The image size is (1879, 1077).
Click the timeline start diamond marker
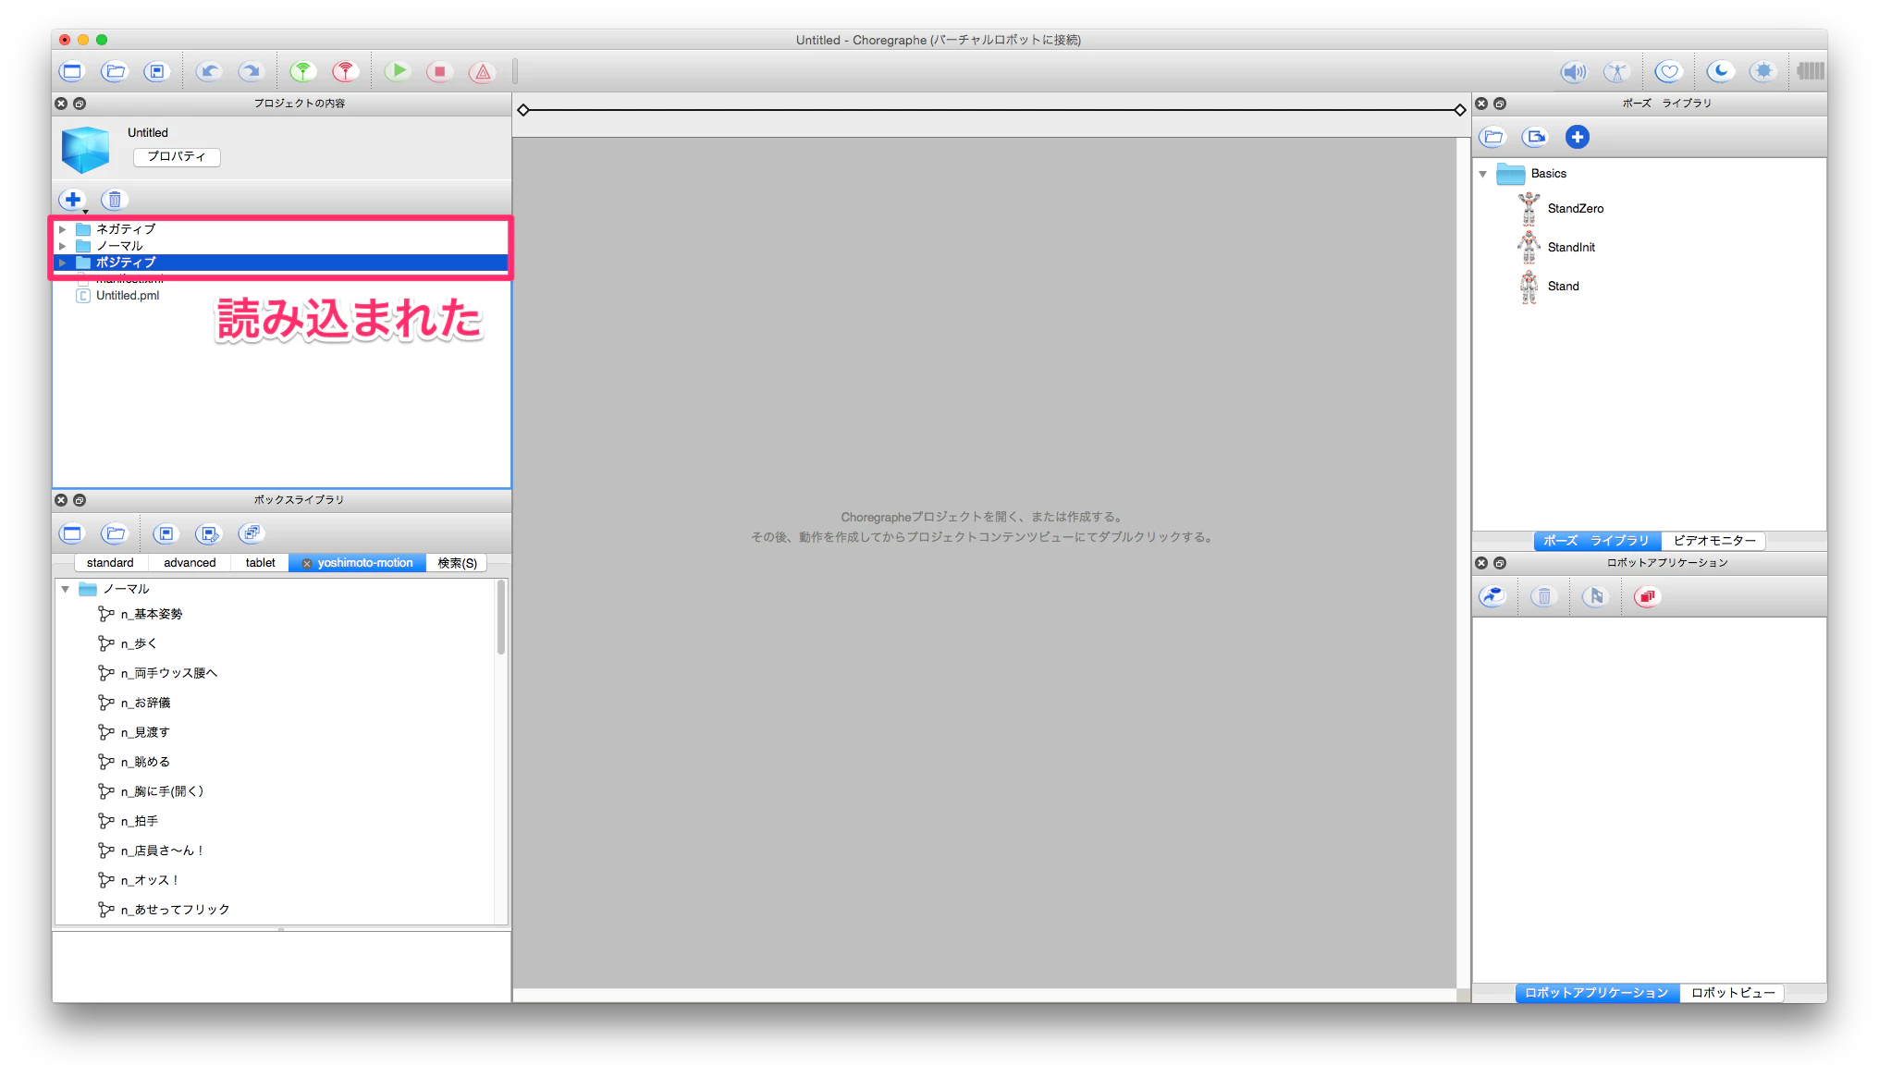point(523,110)
